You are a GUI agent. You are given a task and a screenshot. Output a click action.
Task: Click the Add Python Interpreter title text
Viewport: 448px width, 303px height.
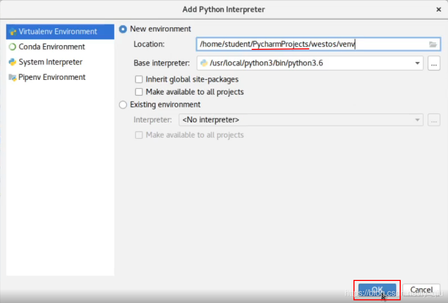point(223,9)
